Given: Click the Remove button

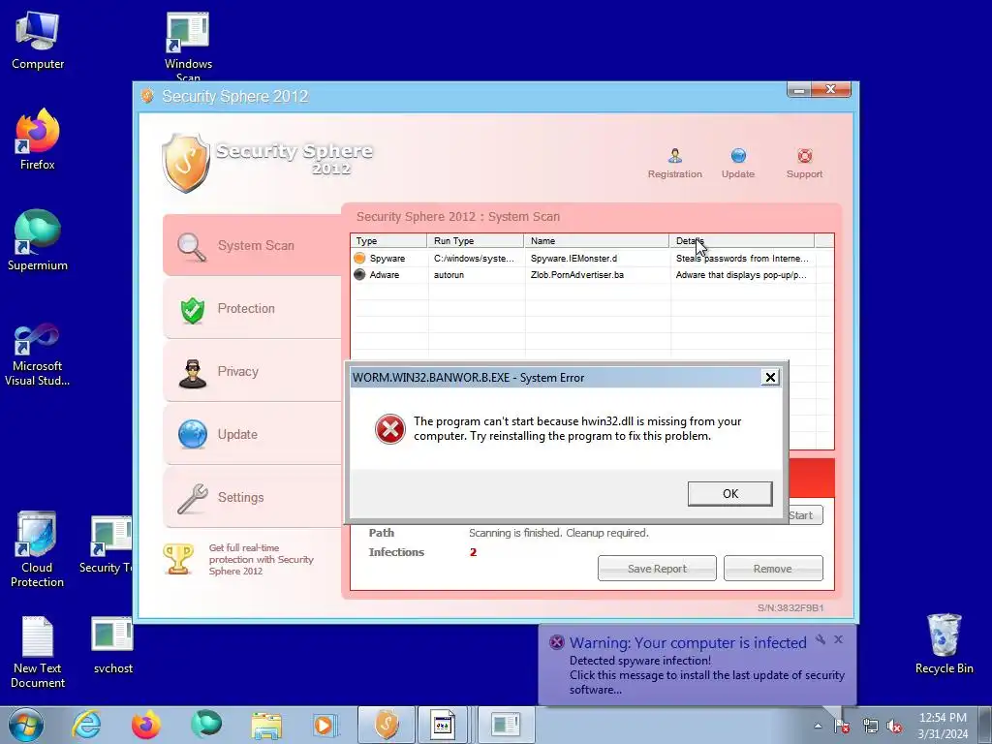Looking at the screenshot, I should point(772,568).
